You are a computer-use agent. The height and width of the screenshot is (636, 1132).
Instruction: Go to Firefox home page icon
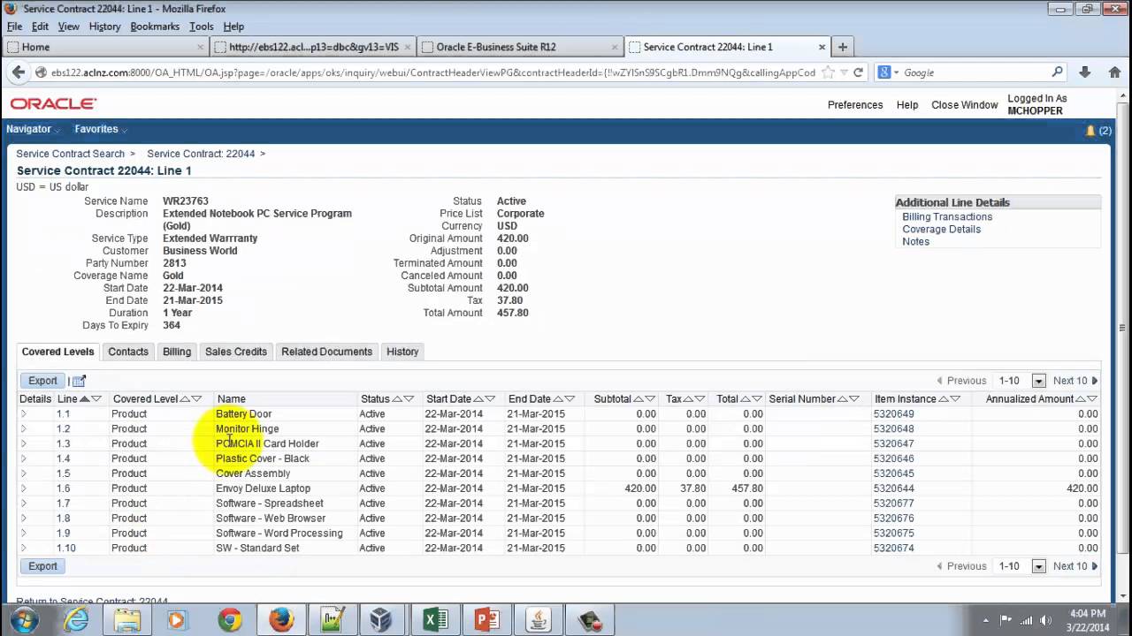[1115, 72]
